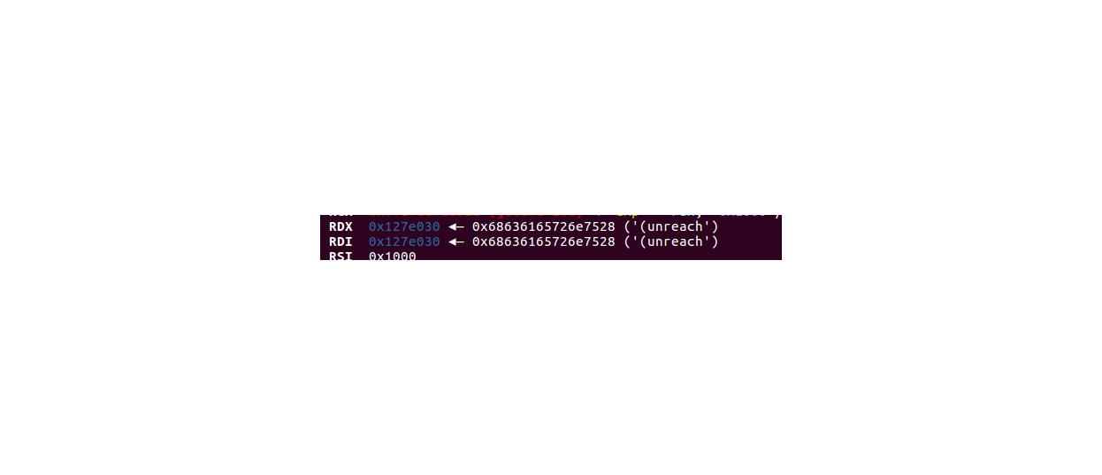Viewport: 1102px width, 475px height.
Task: Click the RSI register label
Action: (x=341, y=256)
